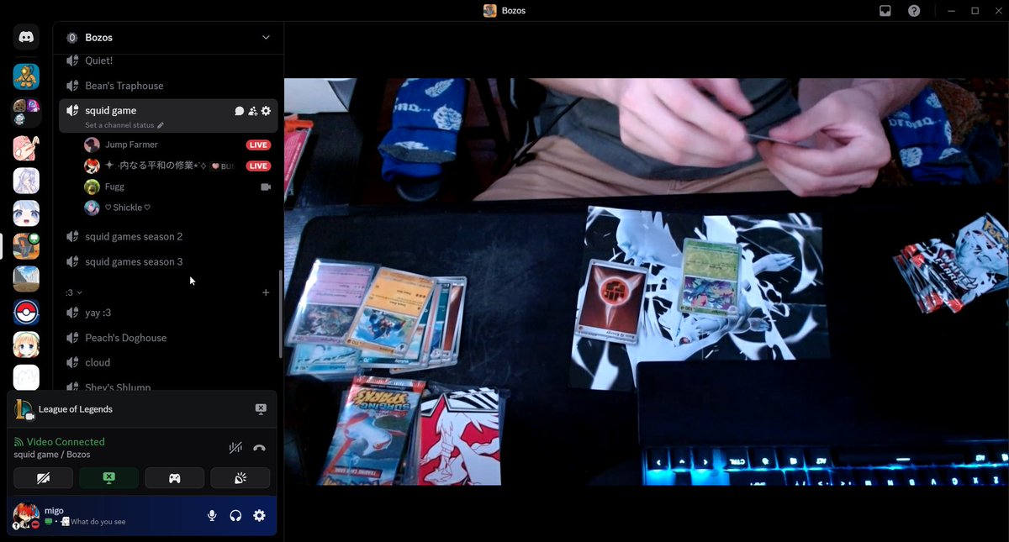
Task: Disconnect from the voice channel
Action: tap(259, 448)
